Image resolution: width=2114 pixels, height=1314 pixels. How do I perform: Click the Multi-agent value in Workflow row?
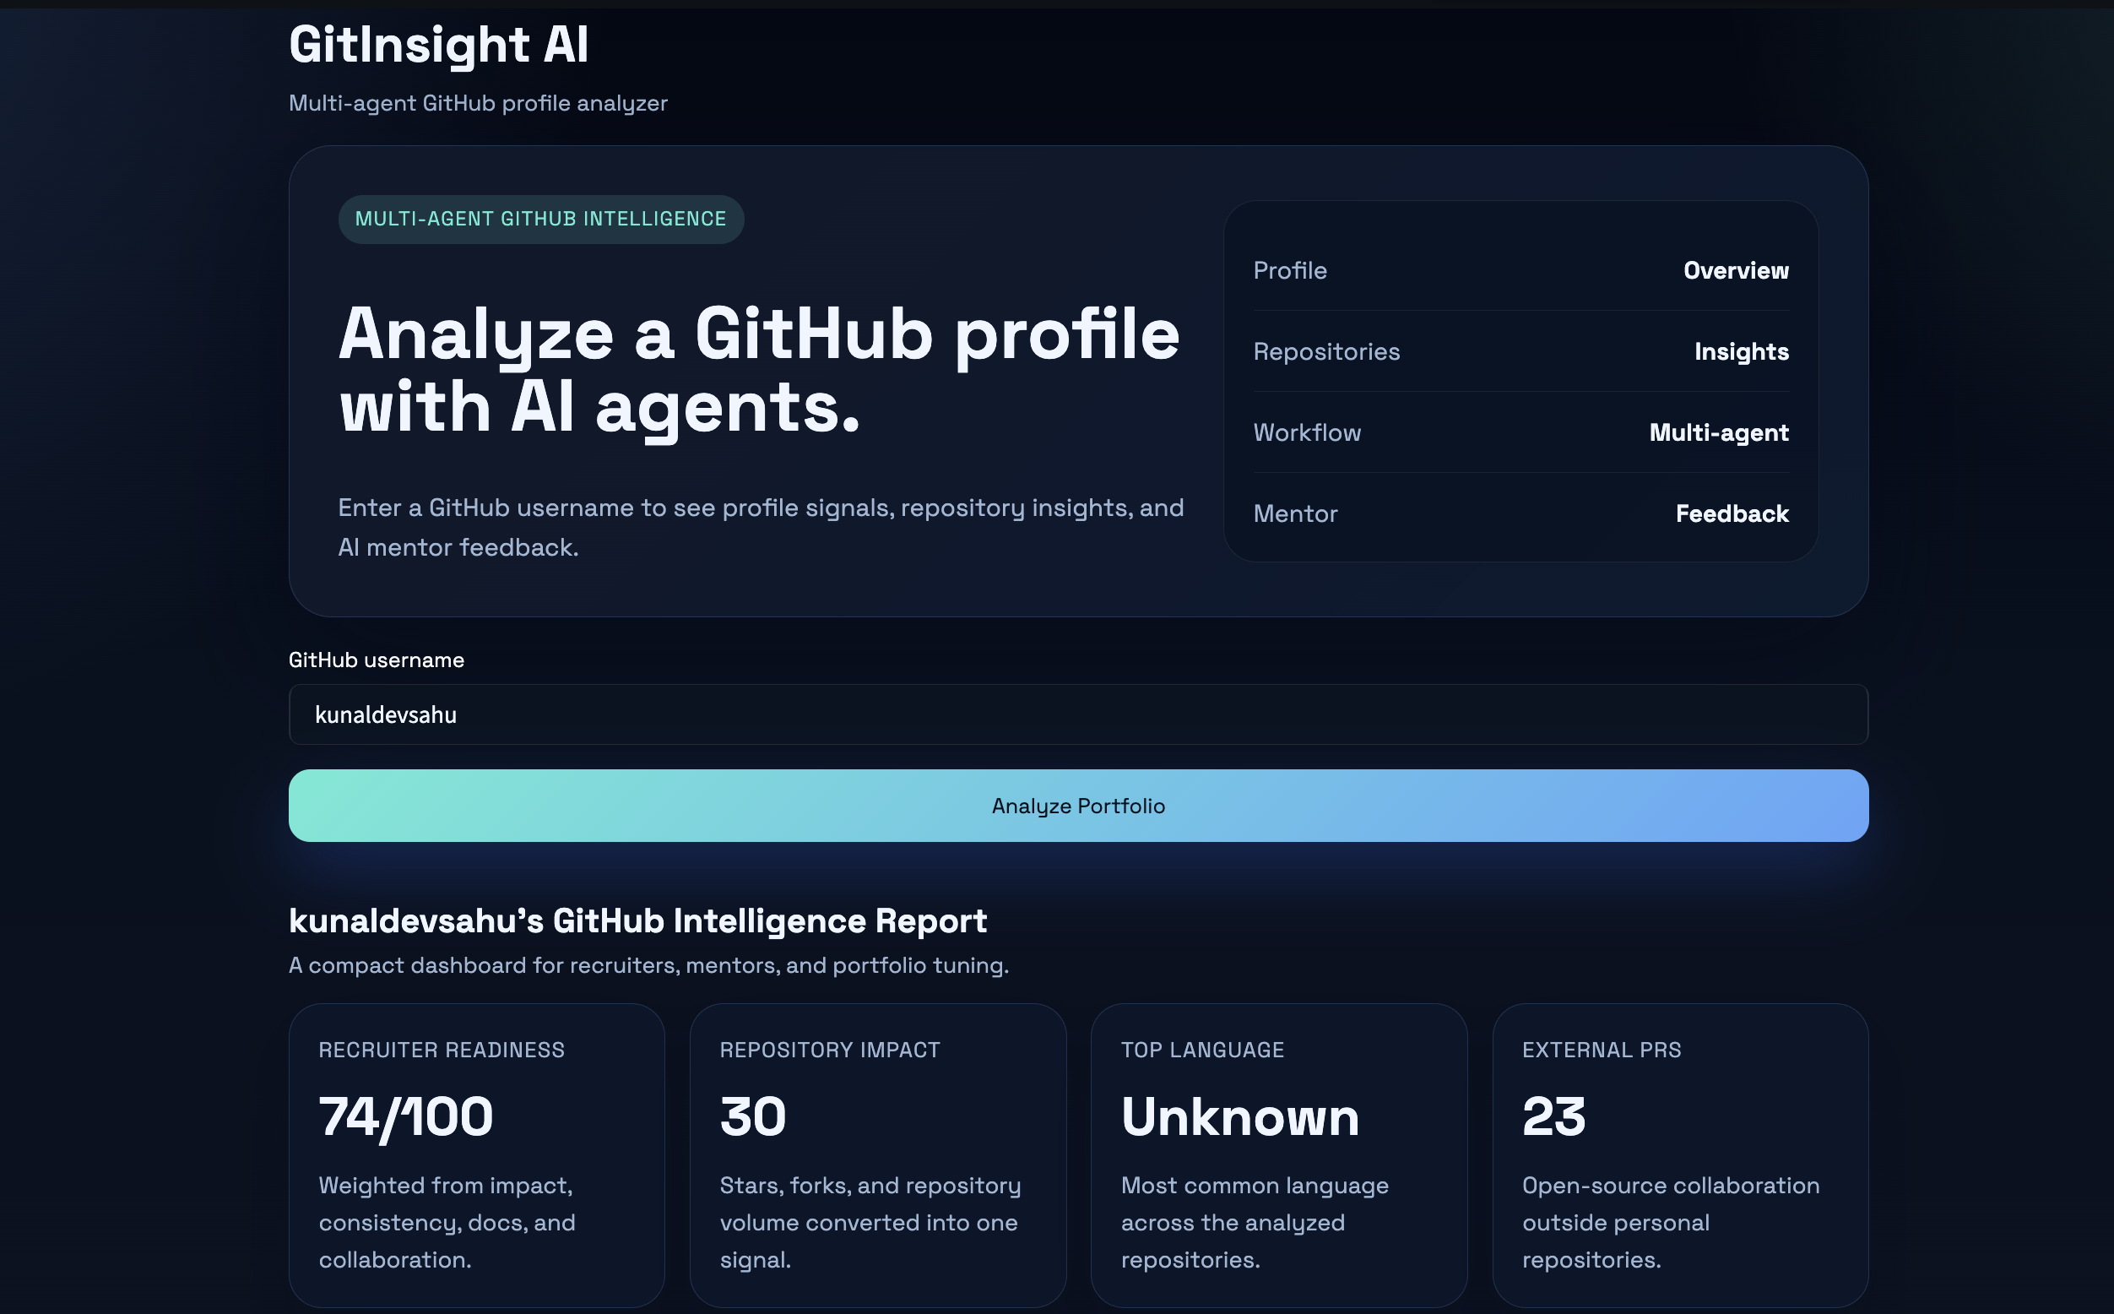(1719, 432)
